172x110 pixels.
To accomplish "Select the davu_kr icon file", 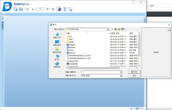I will click(x=71, y=53).
